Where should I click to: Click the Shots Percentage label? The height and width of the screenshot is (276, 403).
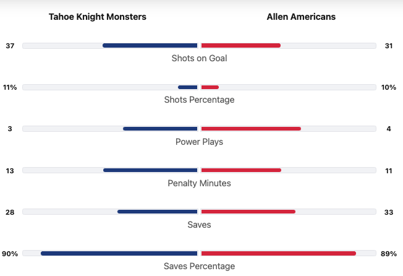tap(199, 100)
